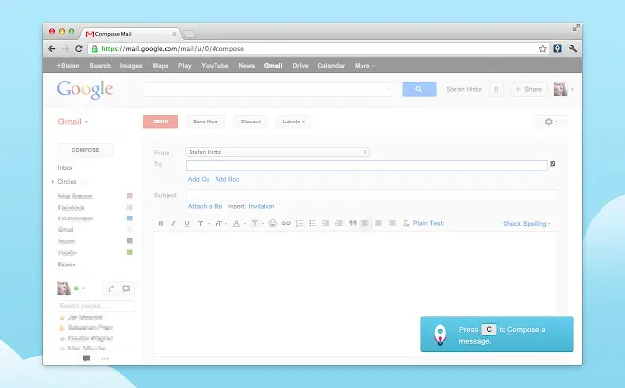Apply blockquote formatting

353,223
